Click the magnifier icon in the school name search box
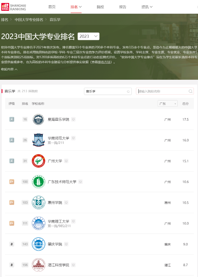The width and height of the screenshot is (198, 277). 190,91
